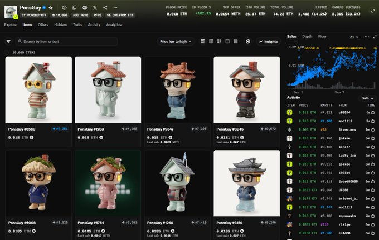Copy the collection contract address icon
Image resolution: width=379 pixels, height=240 pixels.
click(75, 8)
